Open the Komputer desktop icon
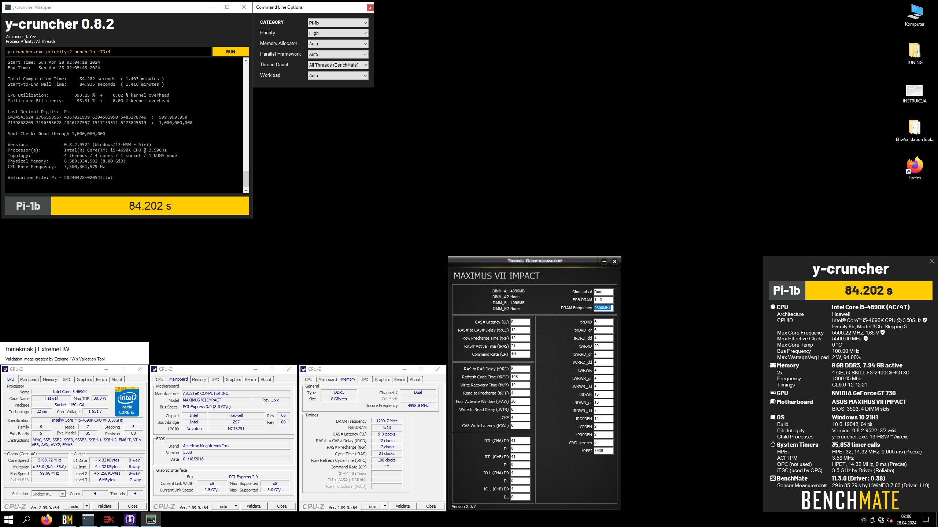This screenshot has height=527, width=938. coord(915,15)
